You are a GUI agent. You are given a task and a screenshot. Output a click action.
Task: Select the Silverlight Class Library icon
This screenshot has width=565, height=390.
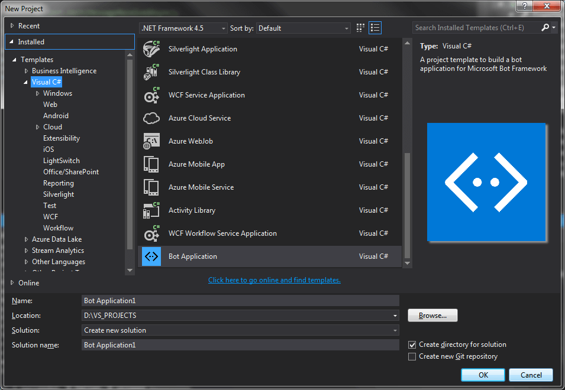(x=151, y=72)
